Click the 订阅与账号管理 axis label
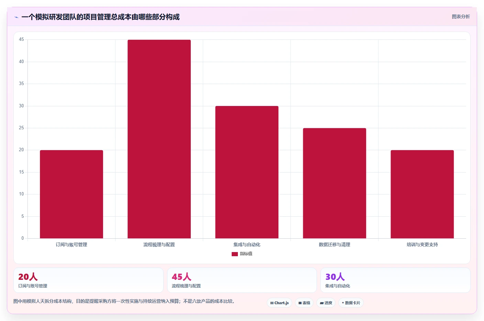Image resolution: width=484 pixels, height=321 pixels. (x=71, y=245)
